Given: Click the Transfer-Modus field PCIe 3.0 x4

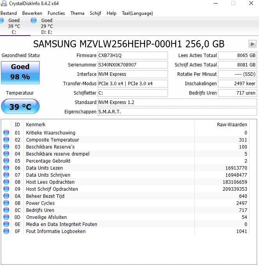Looking at the screenshot, I should (x=132, y=84).
